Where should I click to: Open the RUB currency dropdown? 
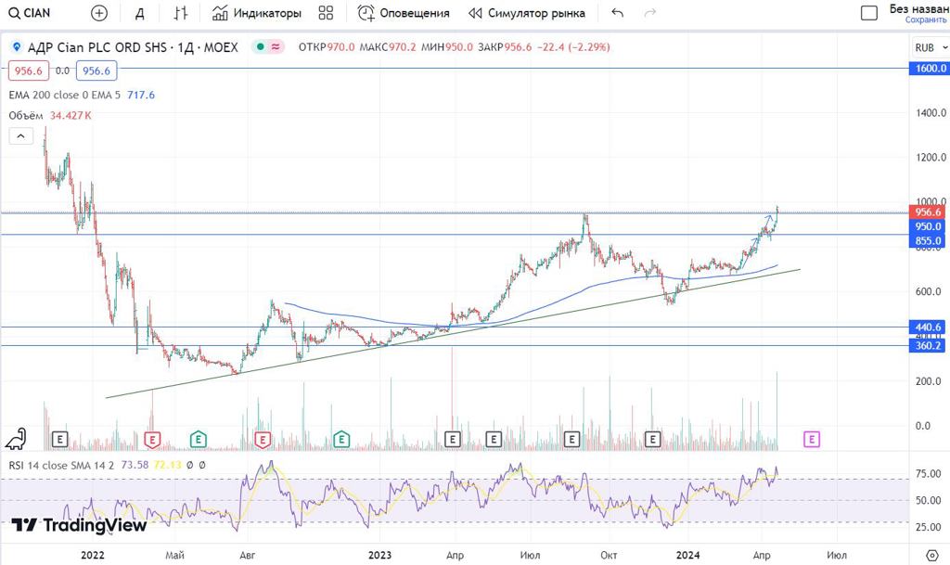click(x=929, y=47)
